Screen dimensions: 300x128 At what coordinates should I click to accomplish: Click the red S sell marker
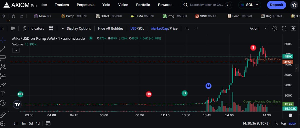point(253,47)
